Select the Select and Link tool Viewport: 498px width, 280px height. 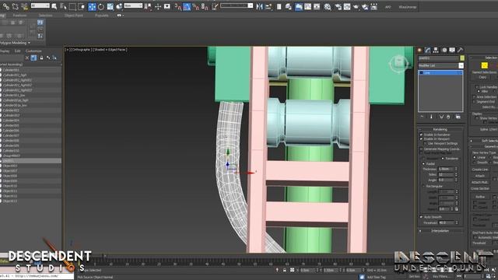point(6,6)
